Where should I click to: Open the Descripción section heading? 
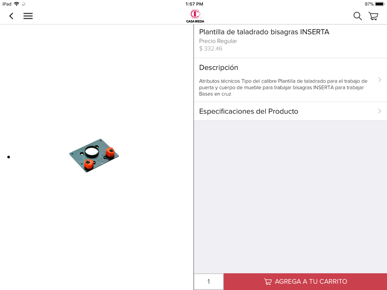(218, 68)
